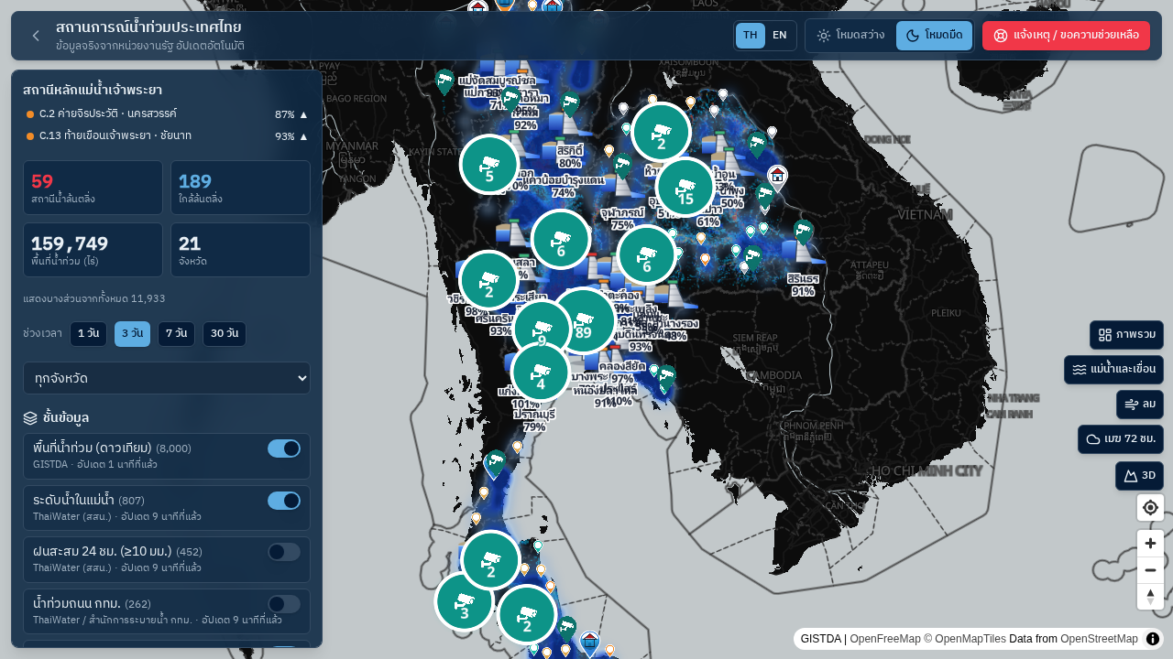1173x659 pixels.
Task: Open camera cluster marker showing 3
Action: tap(464, 601)
